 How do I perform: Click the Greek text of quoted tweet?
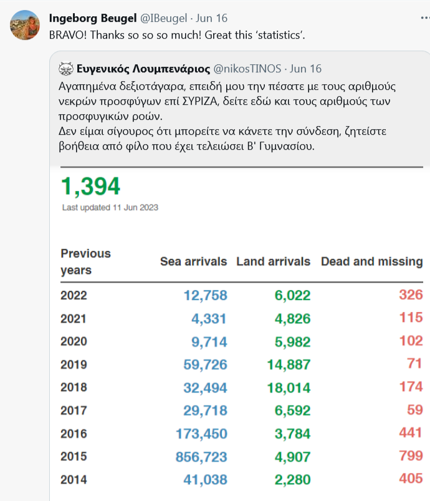click(227, 116)
